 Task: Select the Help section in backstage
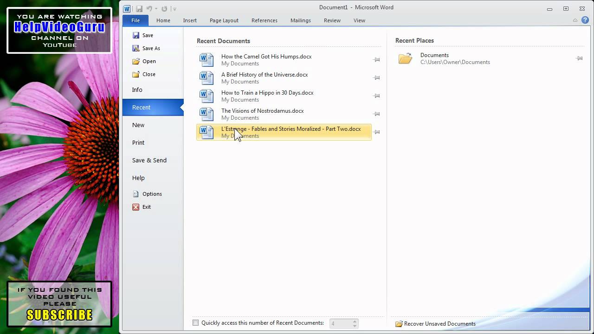point(138,178)
